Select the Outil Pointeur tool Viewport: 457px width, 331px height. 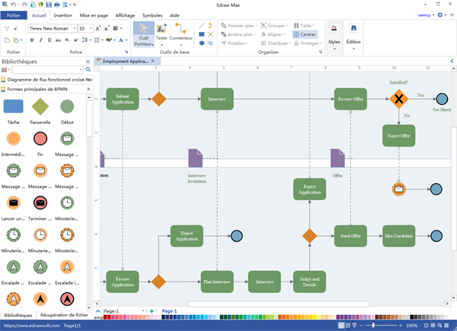pos(144,34)
